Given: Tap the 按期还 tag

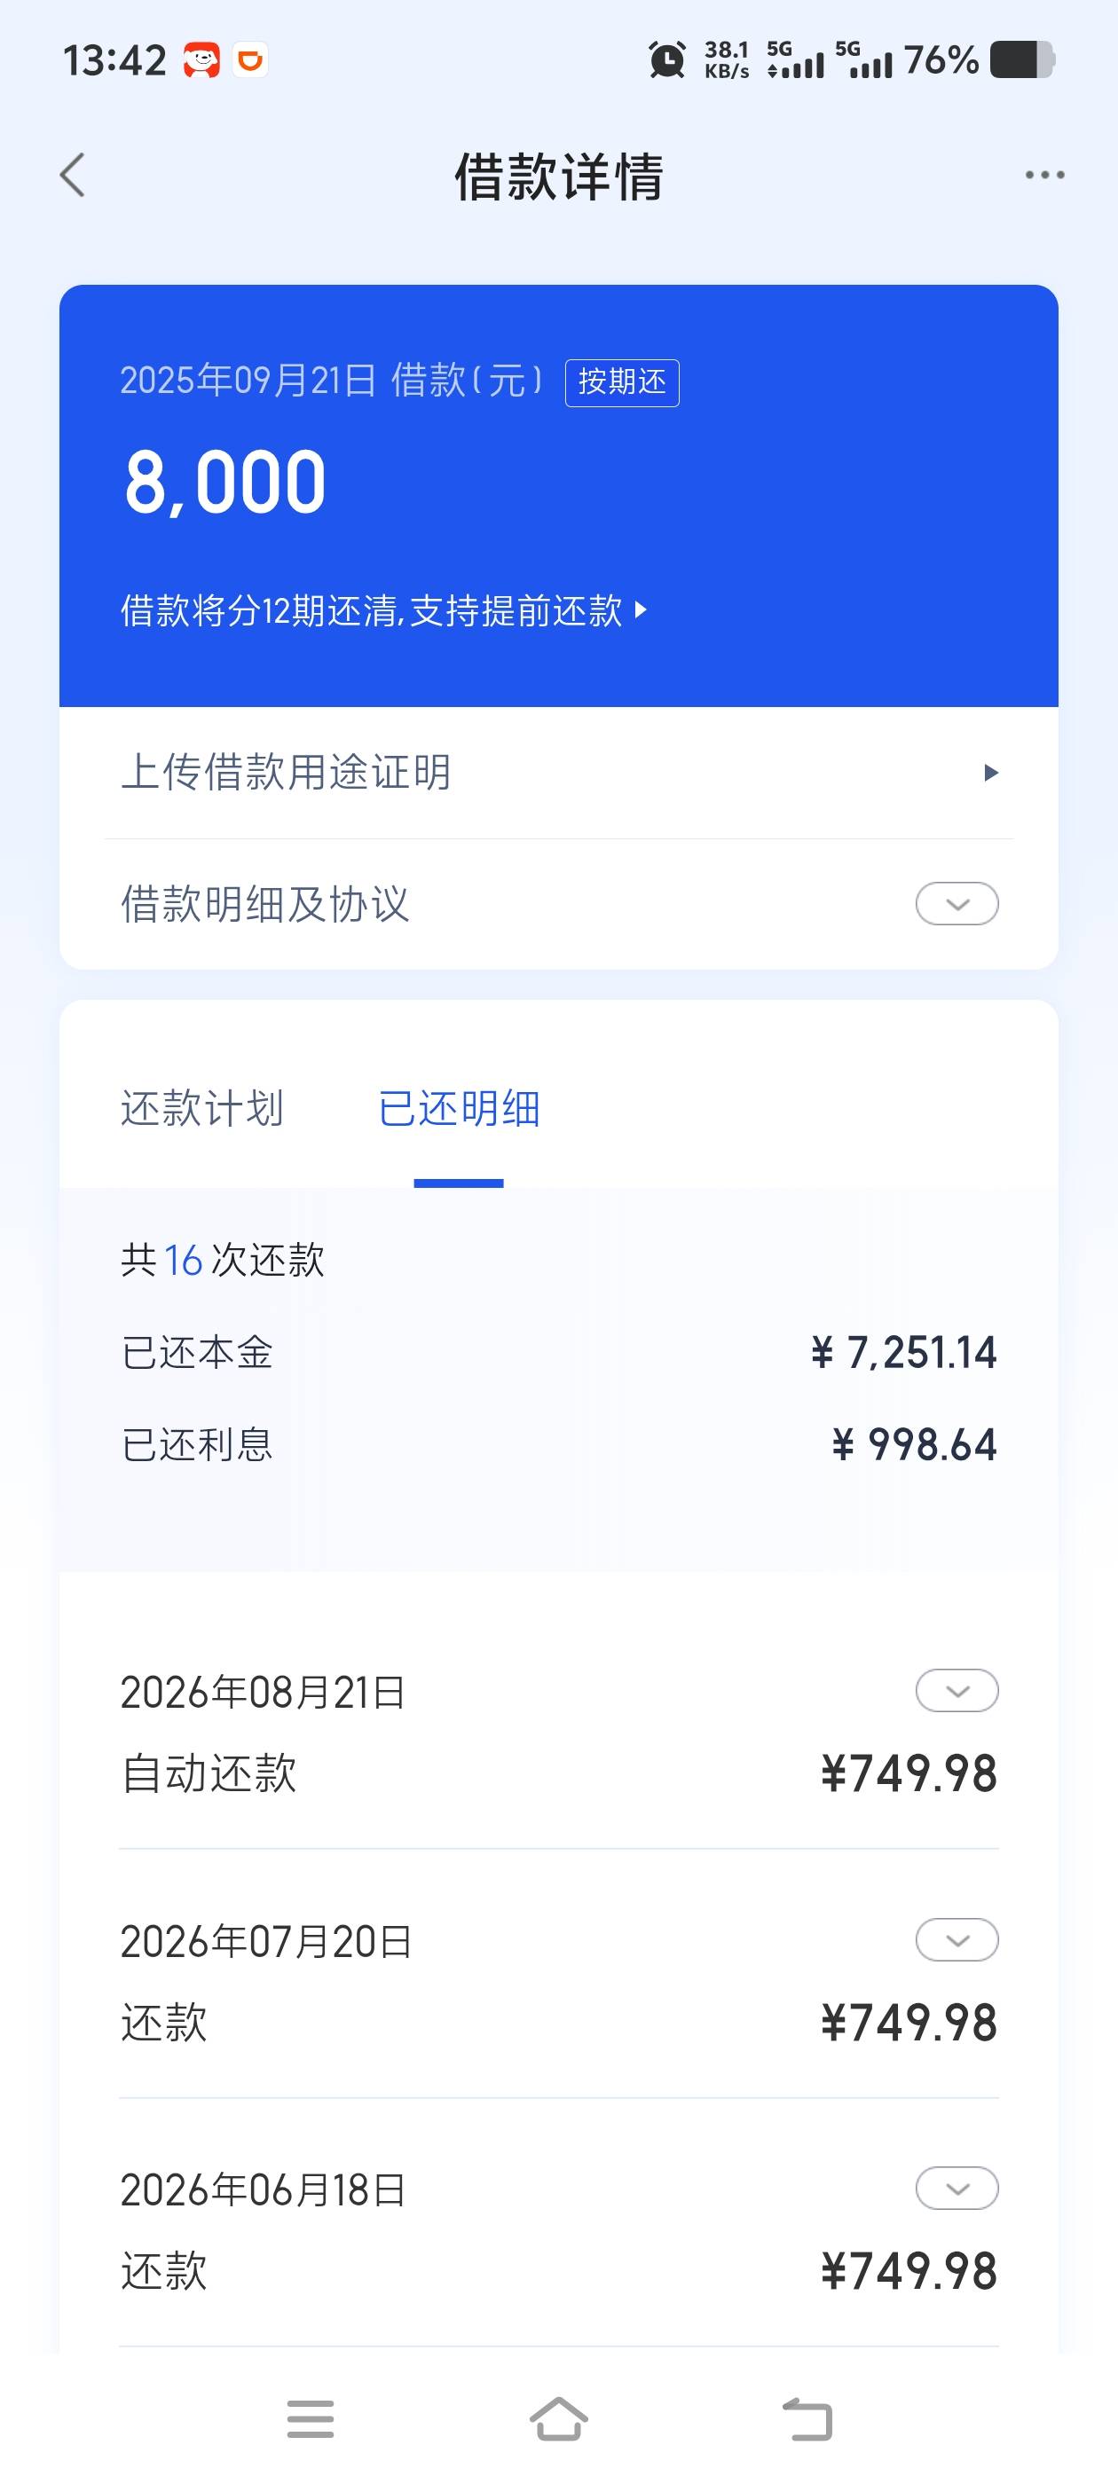Looking at the screenshot, I should click(x=622, y=383).
